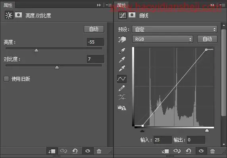
Task: Collapse the Curves panel with double arrows
Action: (x=212, y=5)
